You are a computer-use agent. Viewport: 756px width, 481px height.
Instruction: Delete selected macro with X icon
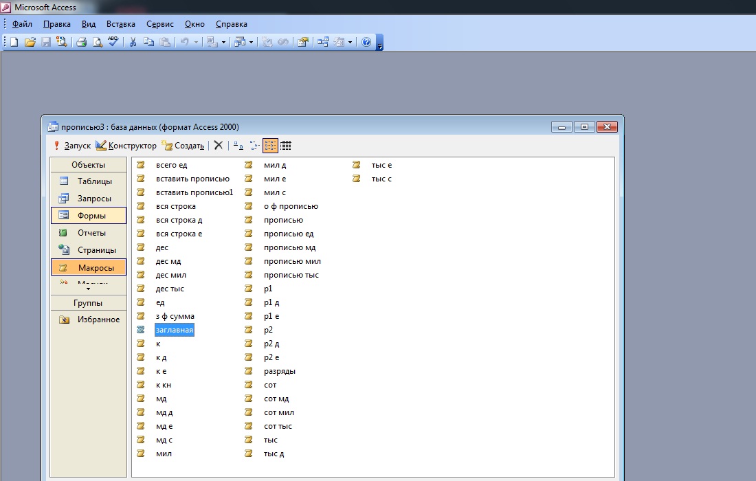[219, 146]
